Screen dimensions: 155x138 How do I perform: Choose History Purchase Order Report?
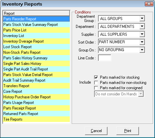point(36,97)
